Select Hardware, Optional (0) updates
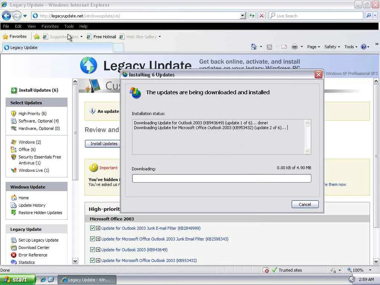Image resolution: width=380 pixels, height=285 pixels. tap(39, 128)
